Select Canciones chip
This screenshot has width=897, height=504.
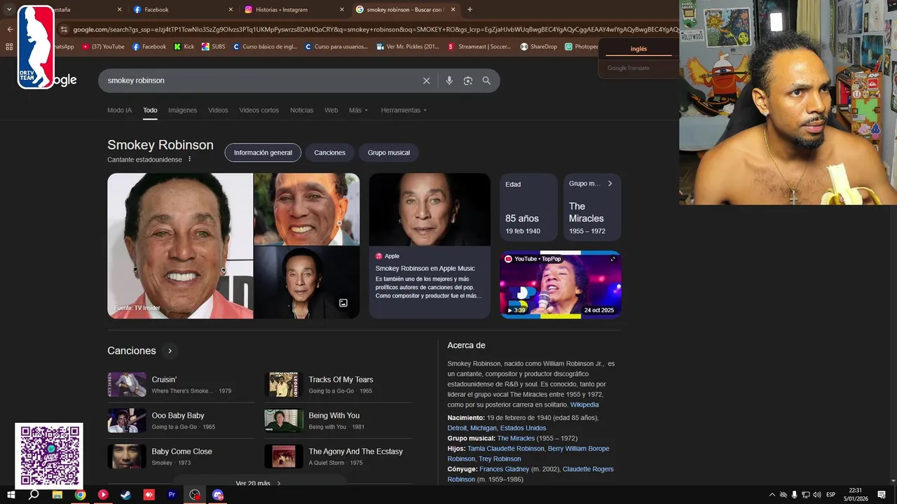click(x=329, y=153)
